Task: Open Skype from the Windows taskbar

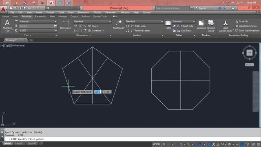Action: pos(60,3)
